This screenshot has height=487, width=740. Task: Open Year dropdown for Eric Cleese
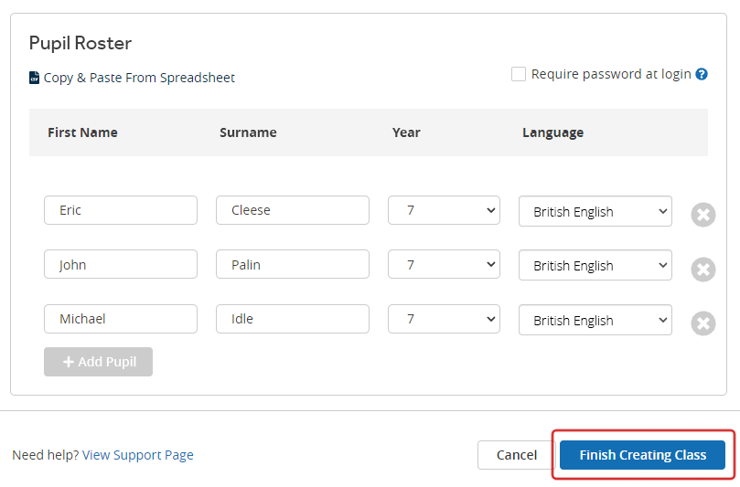point(444,210)
